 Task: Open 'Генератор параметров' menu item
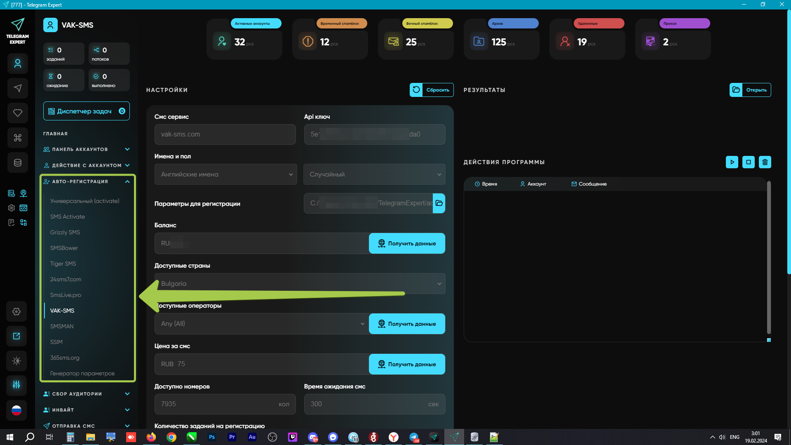point(82,373)
